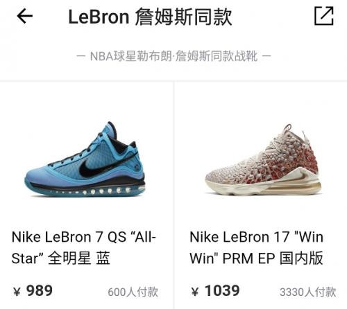Open the share icon at top right
Viewport: 347px width, 309px height.
pyautogui.click(x=324, y=16)
